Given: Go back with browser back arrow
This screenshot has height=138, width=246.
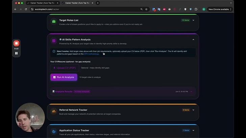Looking at the screenshot, I should tap(16, 9).
